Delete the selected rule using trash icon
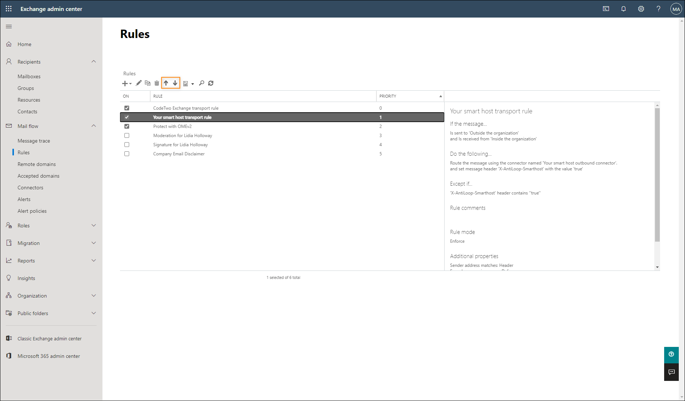This screenshot has height=401, width=685. click(157, 83)
